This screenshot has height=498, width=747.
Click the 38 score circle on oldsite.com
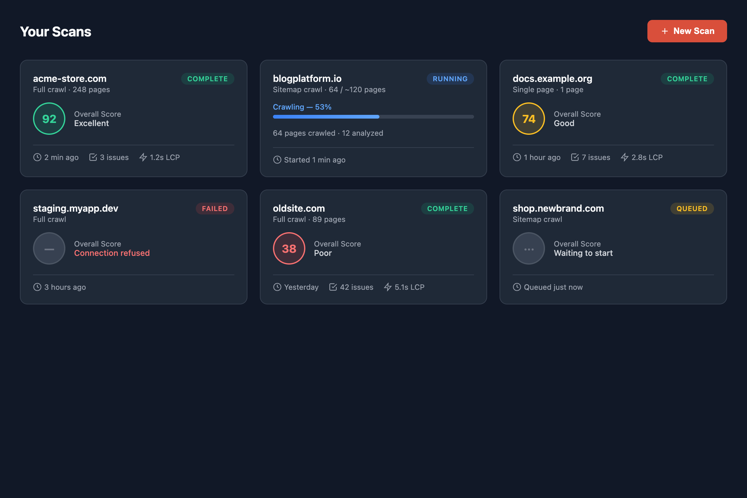click(289, 248)
